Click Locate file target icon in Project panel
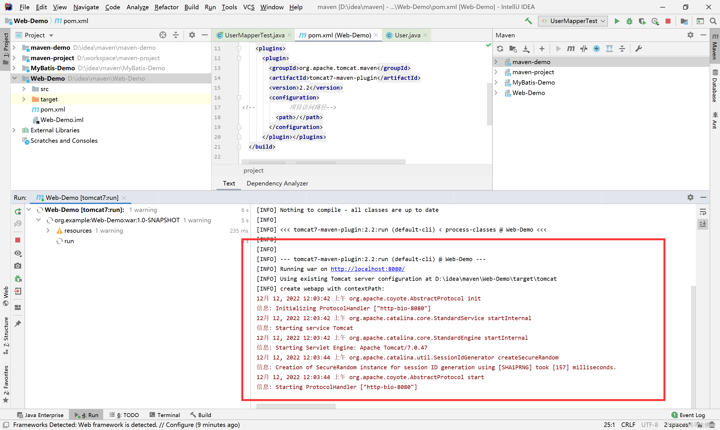This screenshot has height=430, width=720. click(x=163, y=35)
